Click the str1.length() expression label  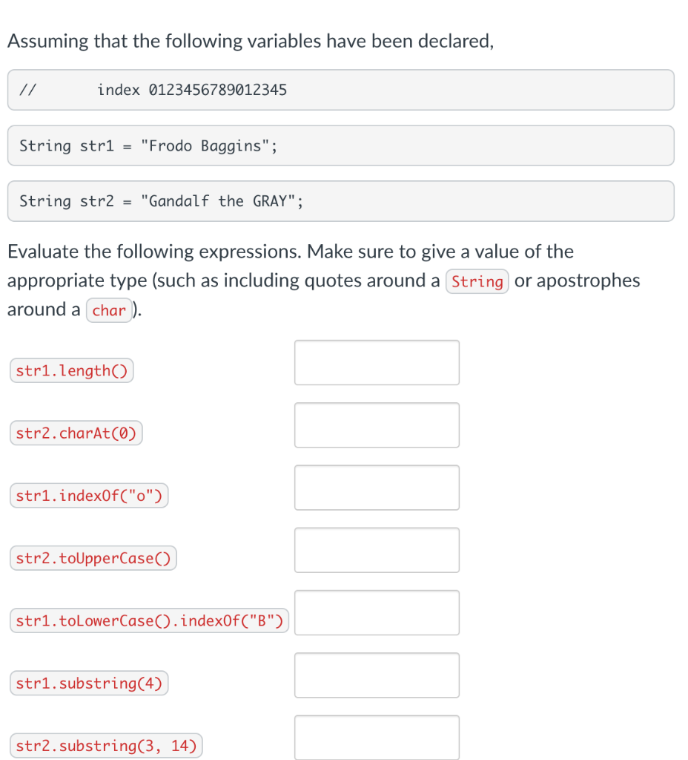tap(72, 371)
